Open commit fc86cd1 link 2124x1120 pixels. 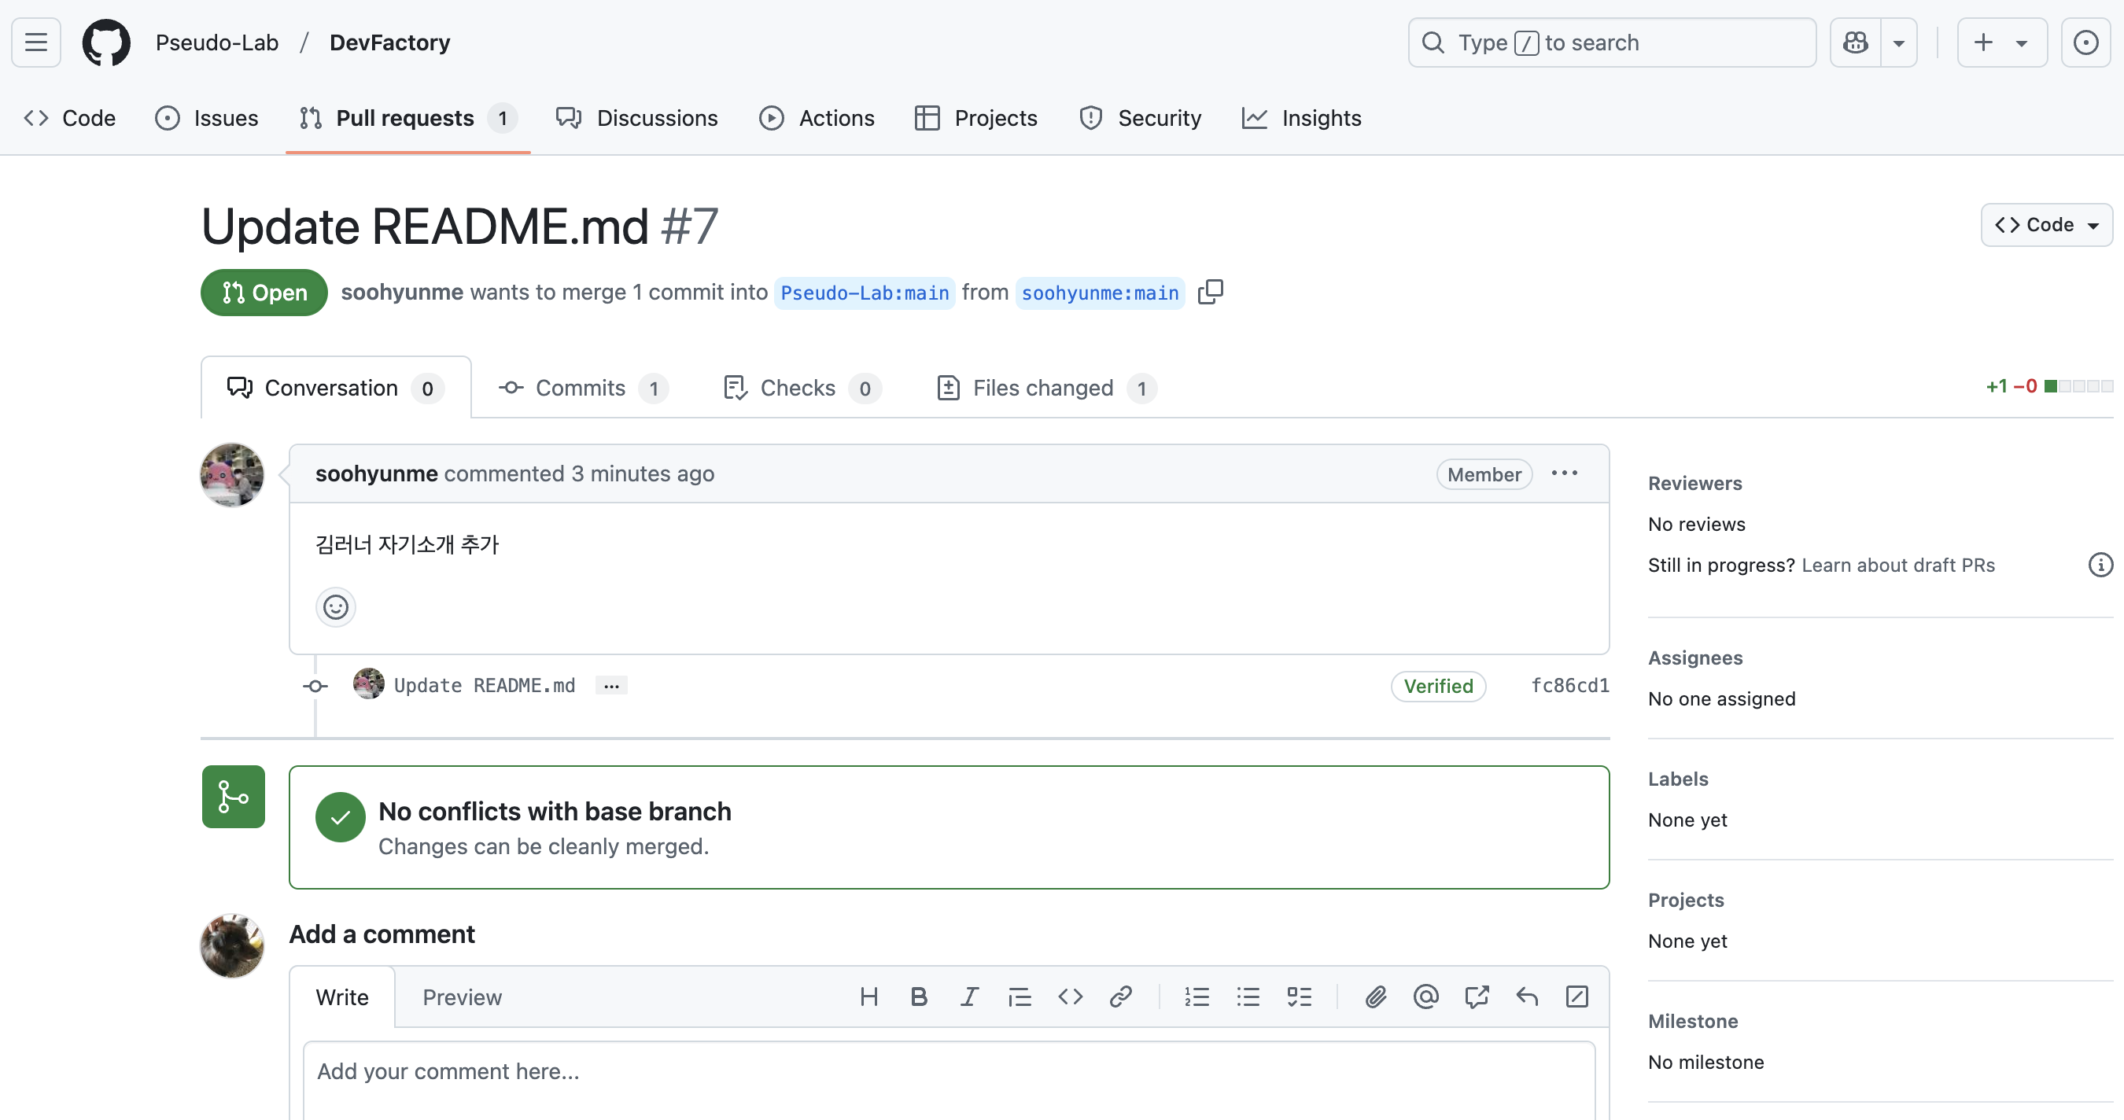coord(1570,686)
